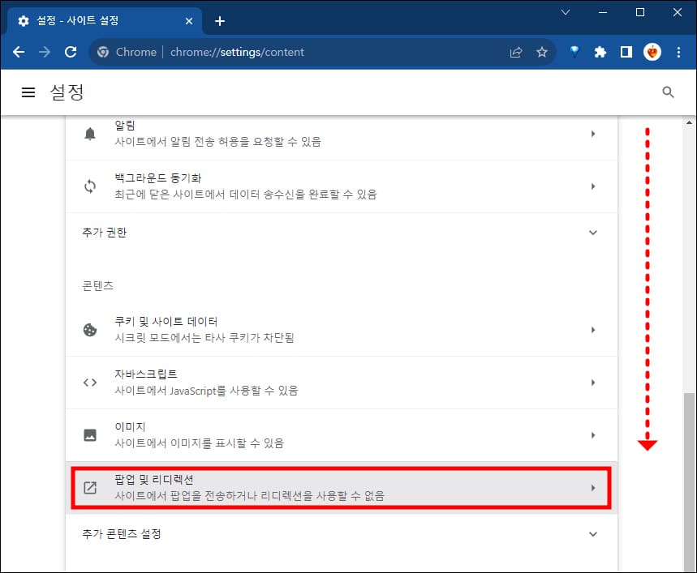Open a new browser tab
697x573 pixels.
(219, 20)
